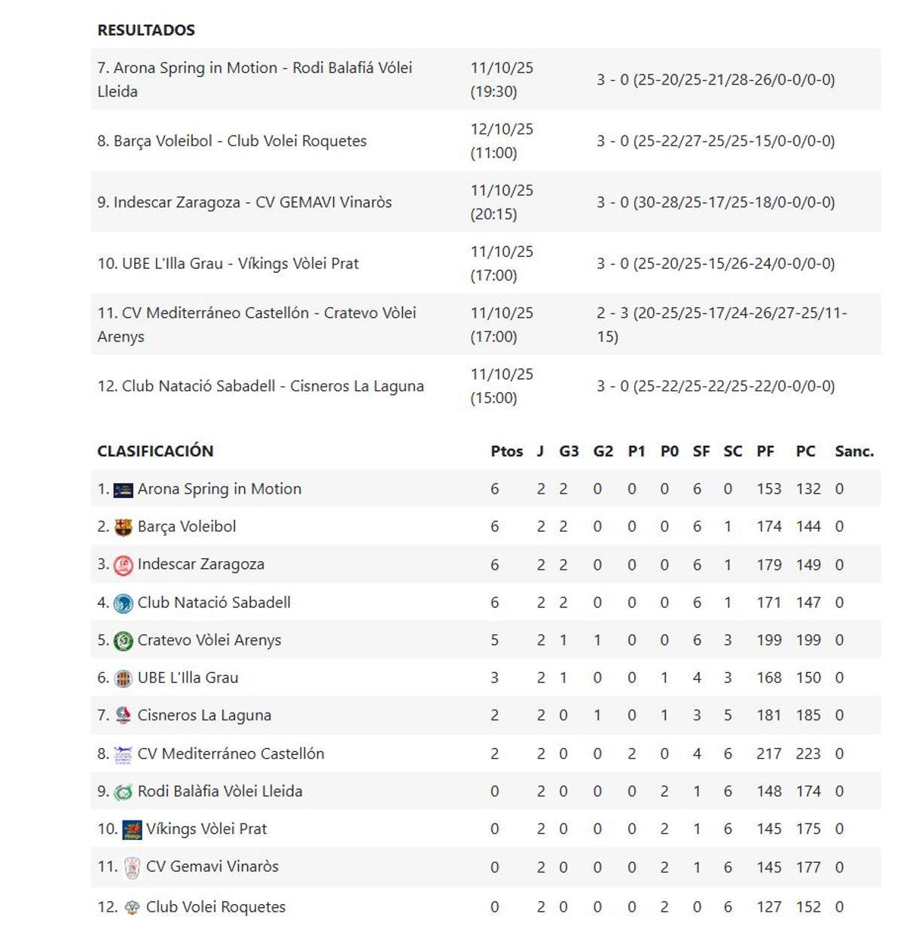This screenshot has width=904, height=932.
Task: Click the CV Gemavi Vinaròs crest
Action: pos(132,868)
